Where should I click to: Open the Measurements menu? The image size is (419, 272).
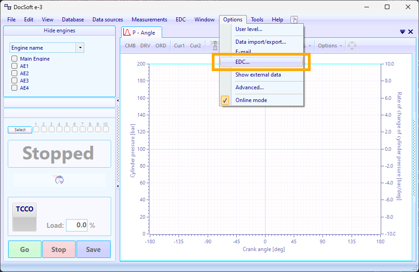[x=149, y=19]
